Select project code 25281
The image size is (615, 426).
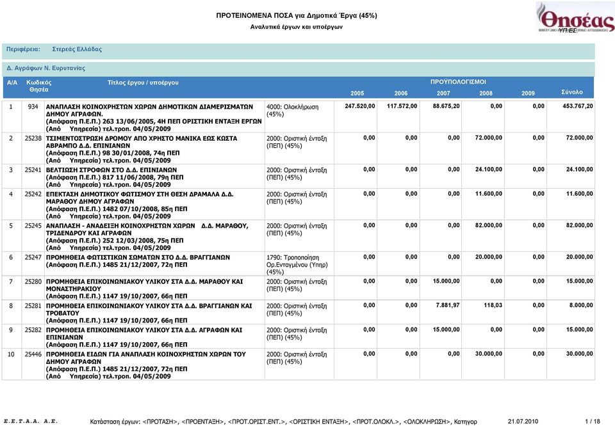[x=33, y=306]
